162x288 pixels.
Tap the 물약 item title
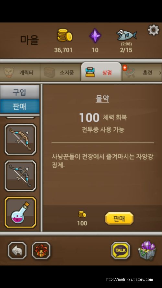[102, 99]
